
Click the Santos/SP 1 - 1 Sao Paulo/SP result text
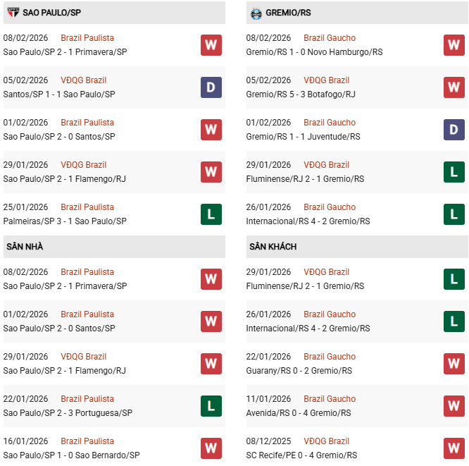click(59, 94)
